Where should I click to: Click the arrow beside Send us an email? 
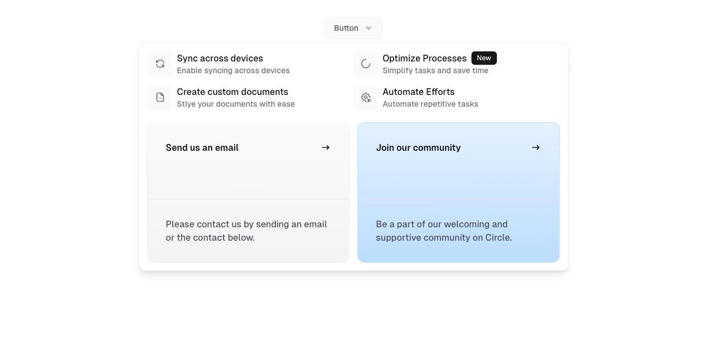click(326, 147)
